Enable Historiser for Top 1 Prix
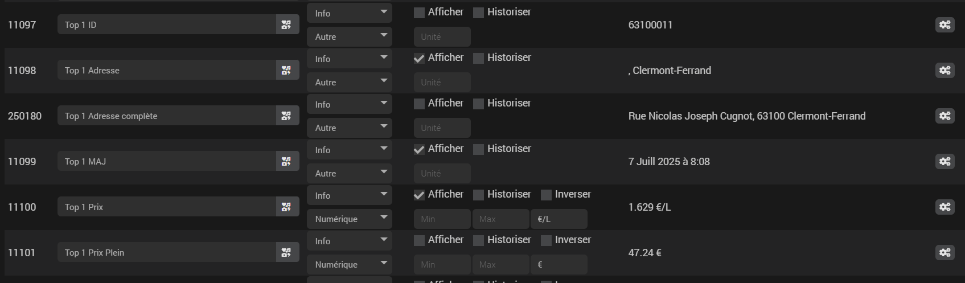The width and height of the screenshot is (965, 283). (478, 195)
